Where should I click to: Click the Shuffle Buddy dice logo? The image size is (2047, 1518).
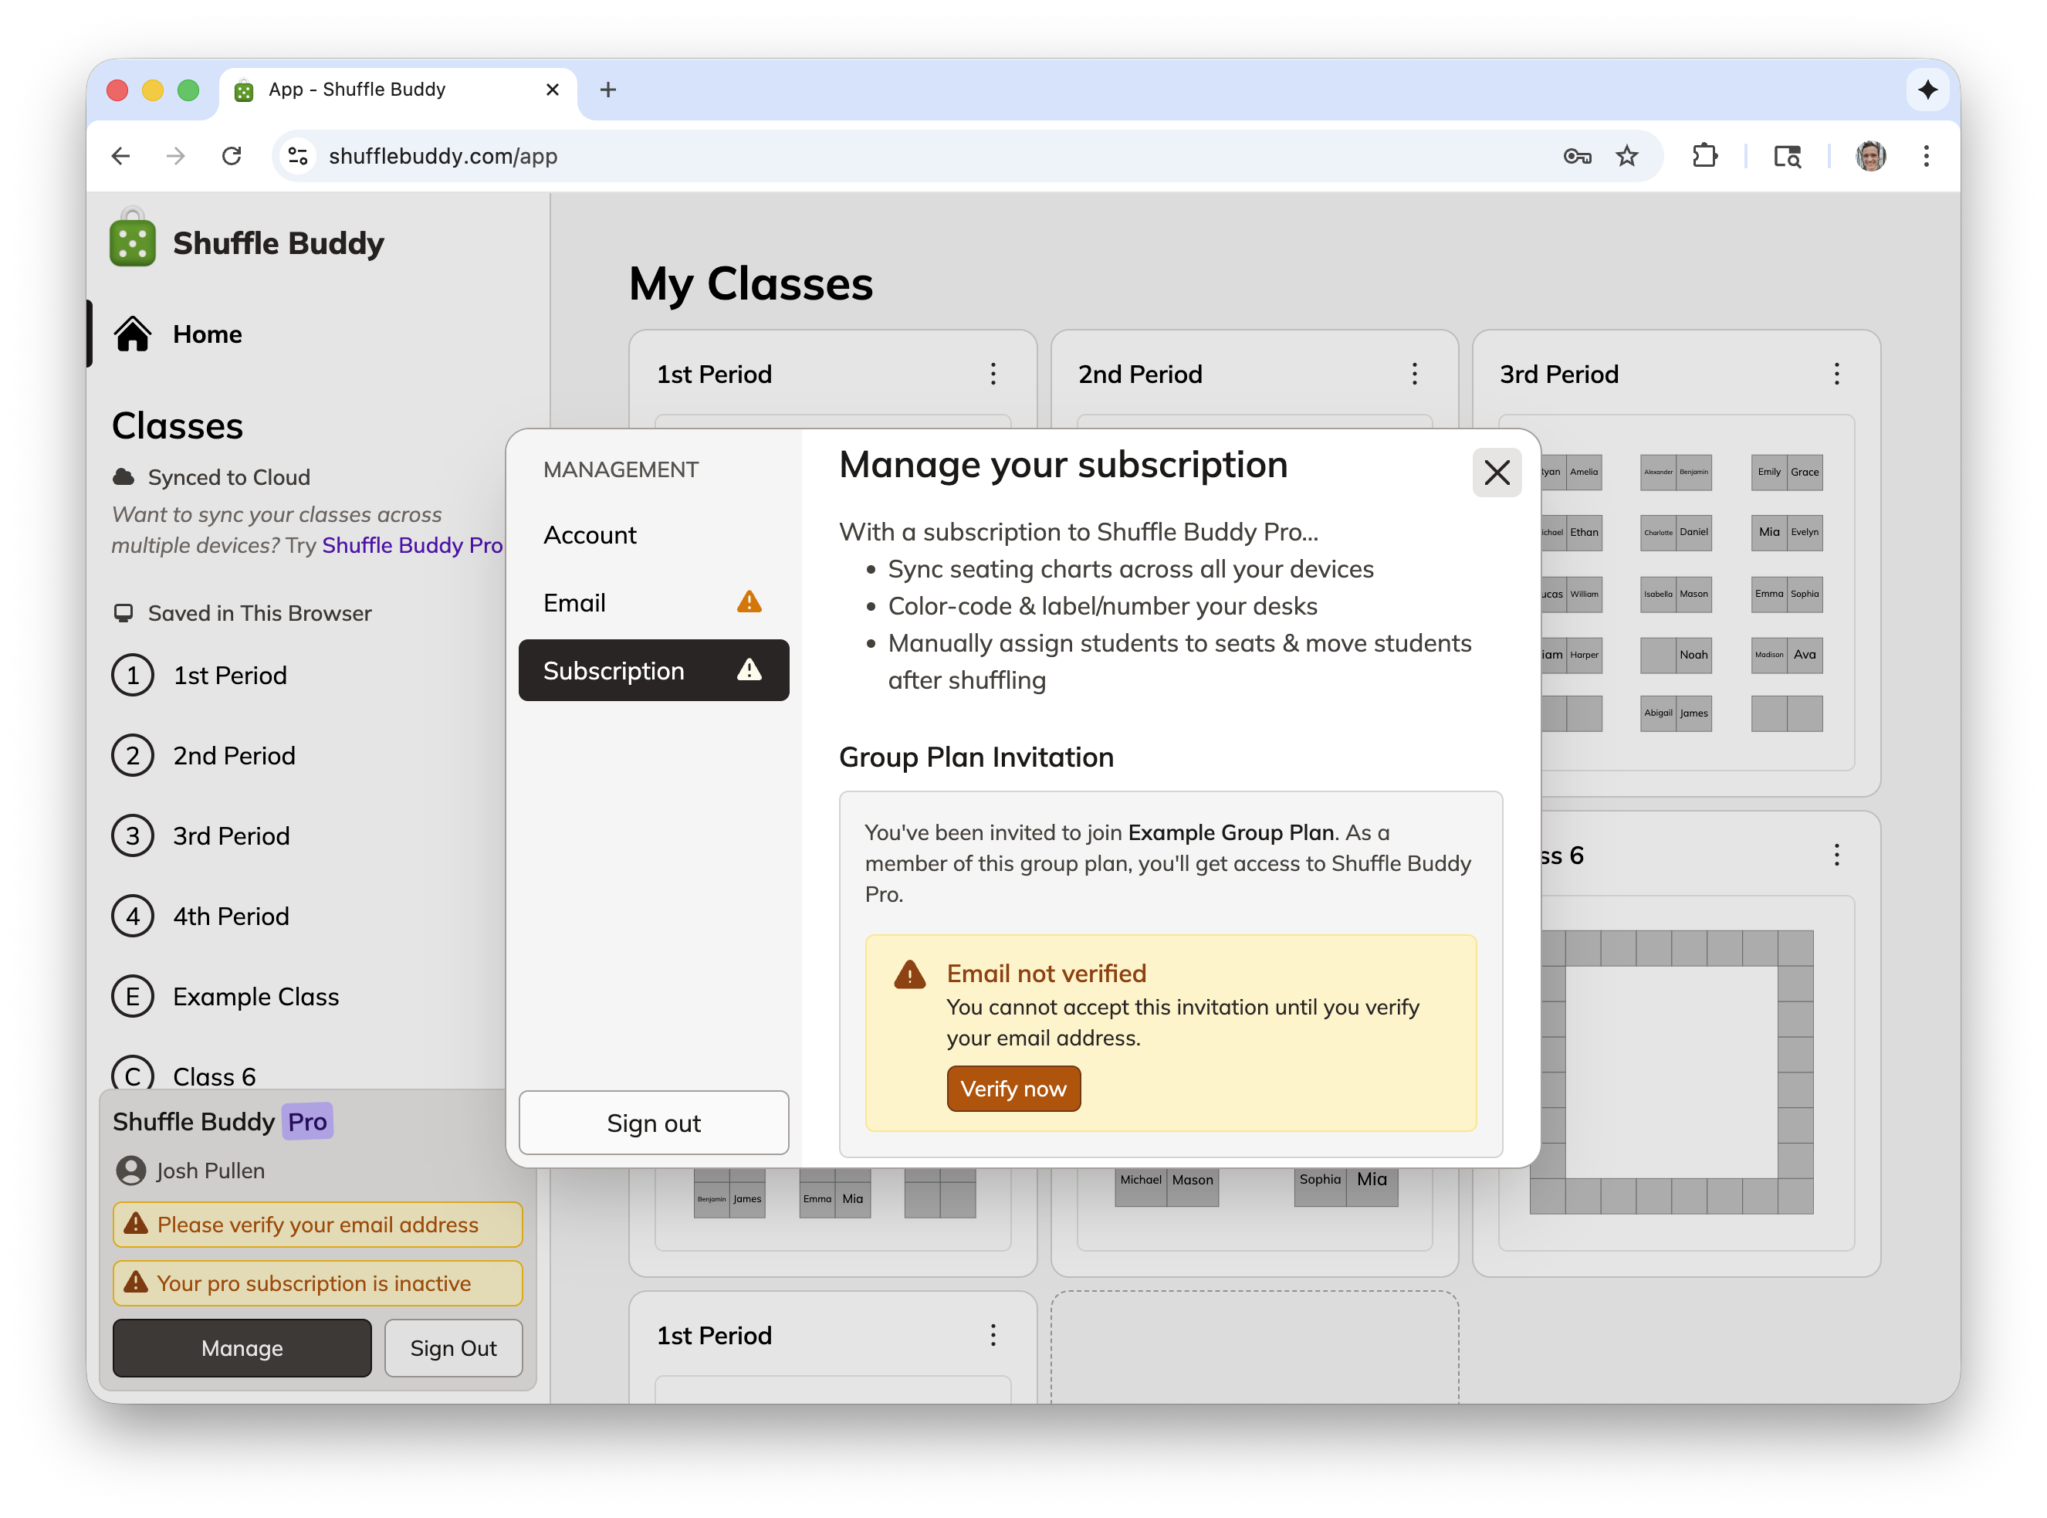pyautogui.click(x=132, y=242)
